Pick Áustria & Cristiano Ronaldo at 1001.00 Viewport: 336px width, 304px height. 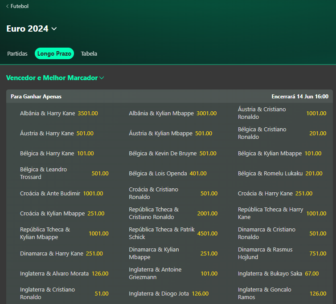[x=316, y=113]
